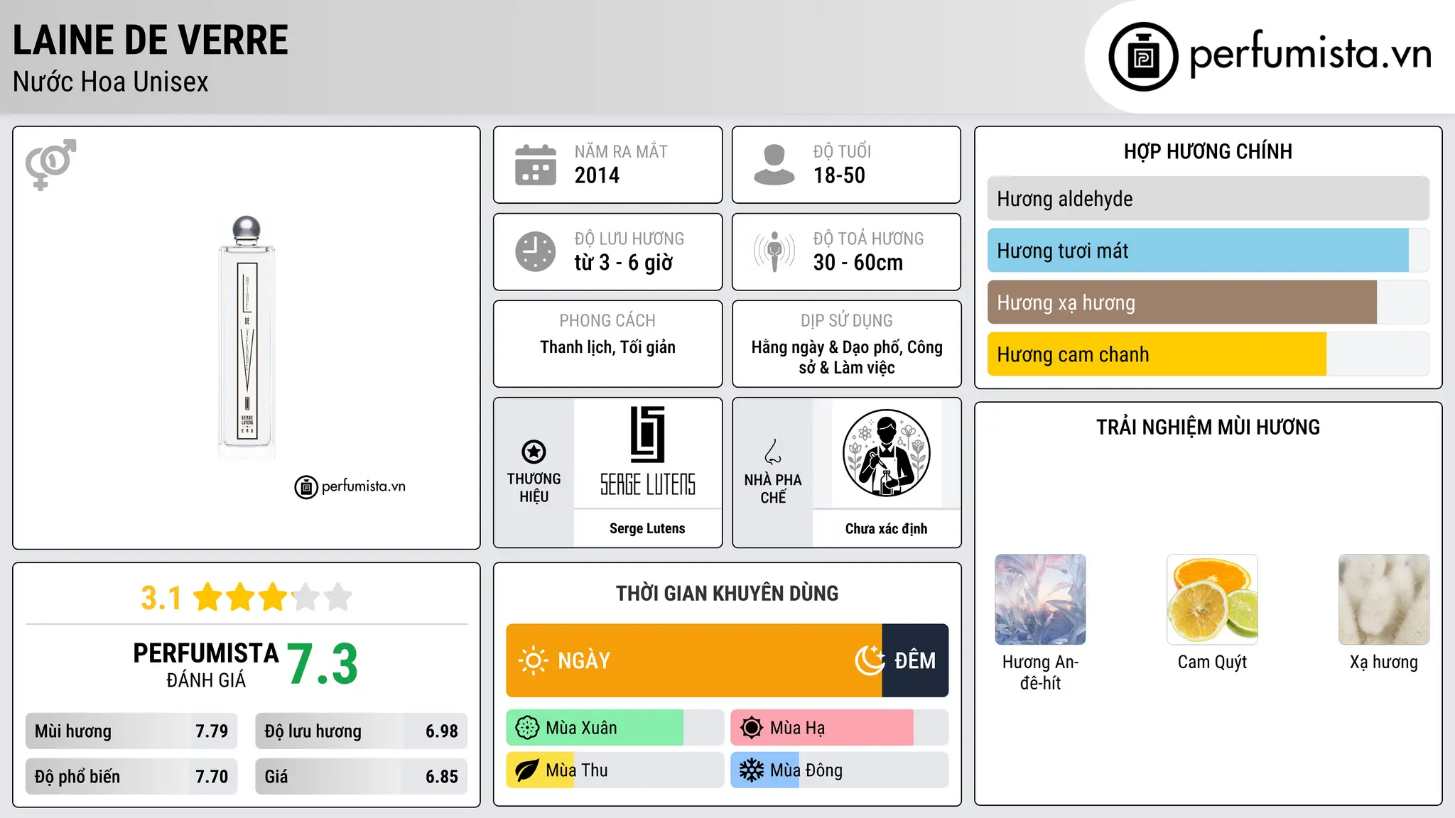
Task: Click the Hợp hương chính heading
Action: tap(1208, 151)
